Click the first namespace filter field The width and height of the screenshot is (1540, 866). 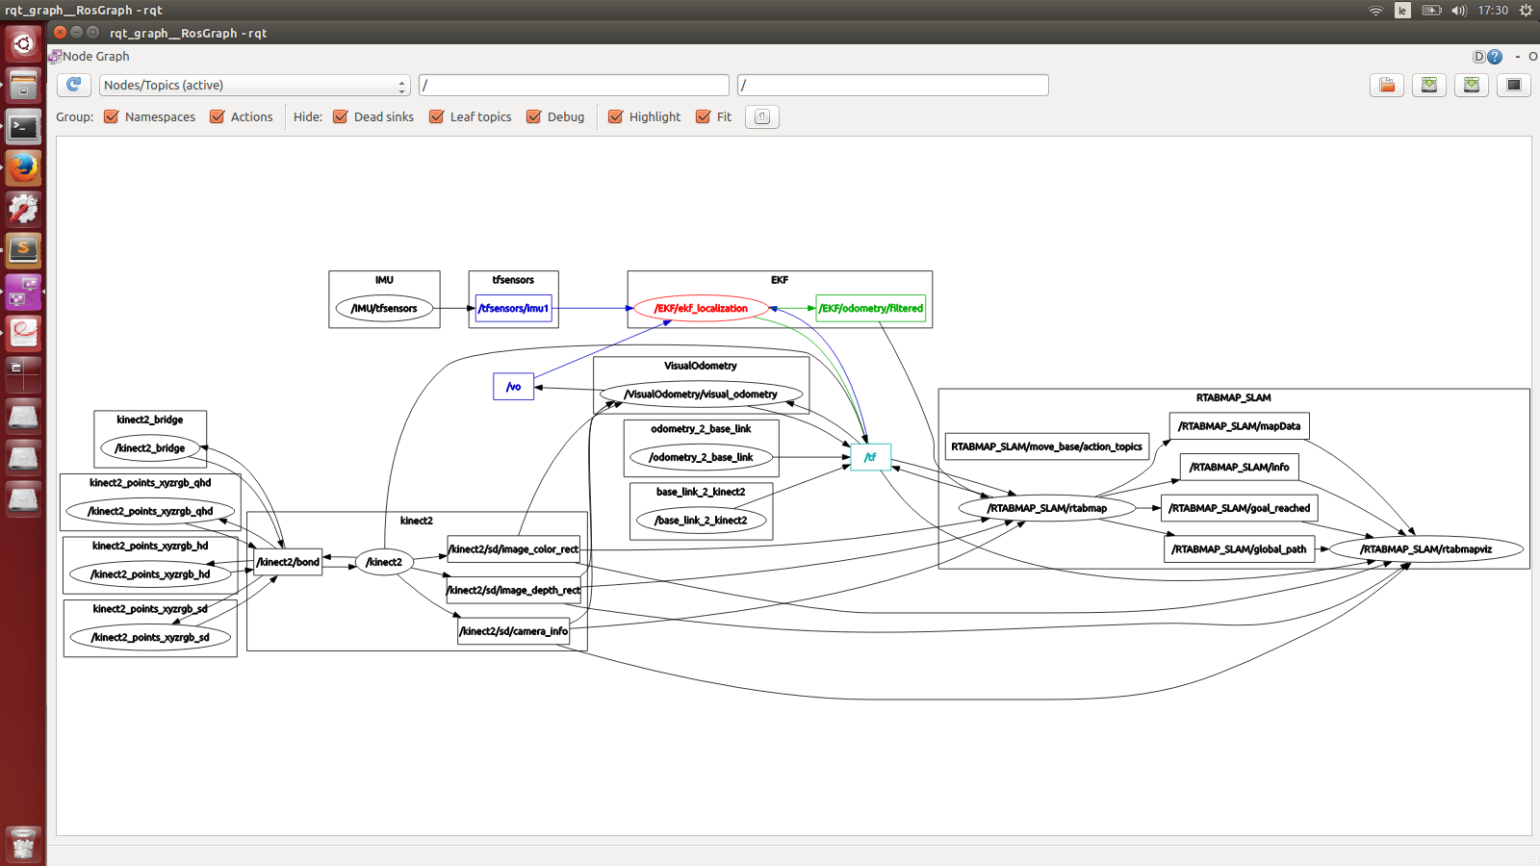pyautogui.click(x=574, y=86)
